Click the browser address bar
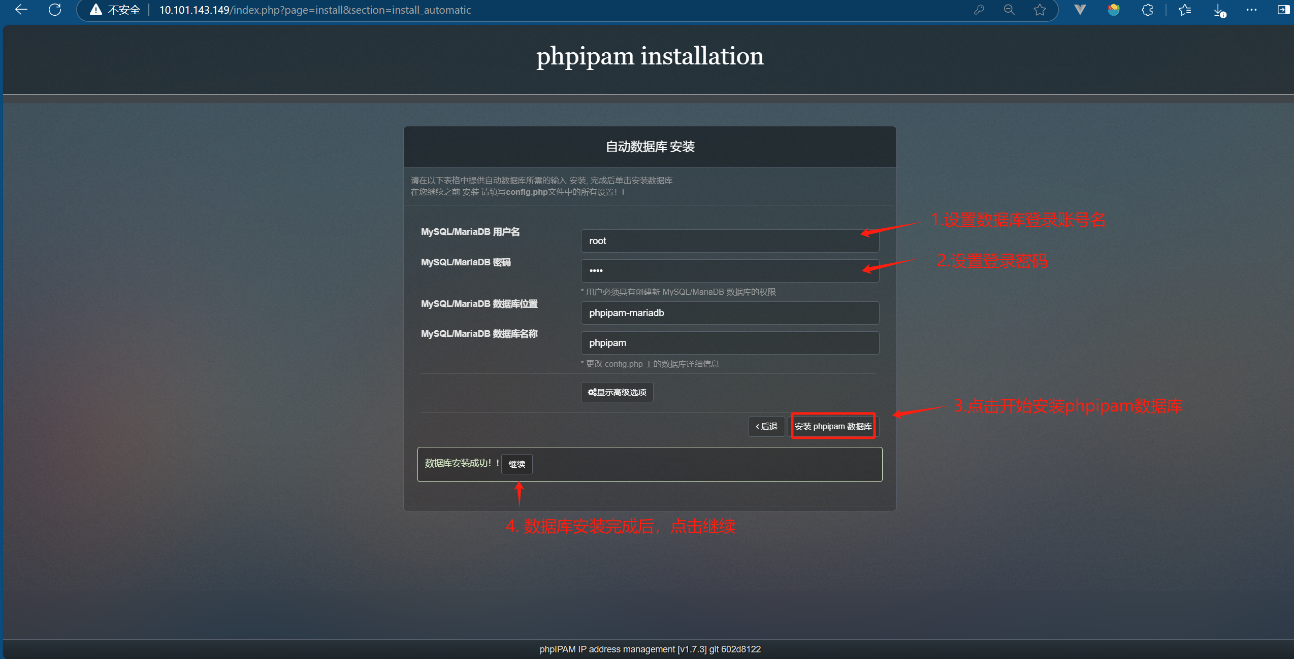The height and width of the screenshot is (659, 1294). click(315, 10)
